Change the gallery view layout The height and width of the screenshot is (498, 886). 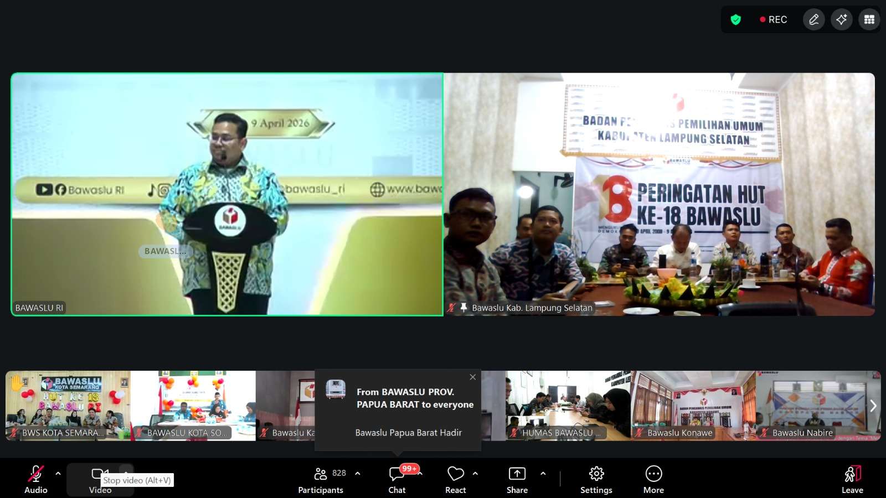coord(869,20)
